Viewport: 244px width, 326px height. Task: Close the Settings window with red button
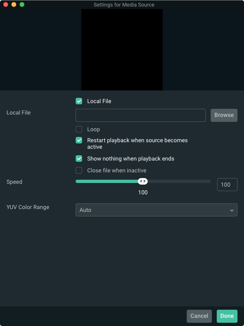click(x=6, y=4)
